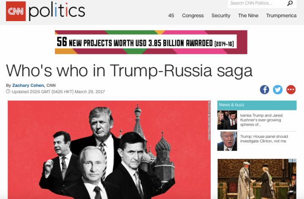304x199 pixels.
Task: Open Ivanka and Jared story thumbnail
Action: point(227,120)
